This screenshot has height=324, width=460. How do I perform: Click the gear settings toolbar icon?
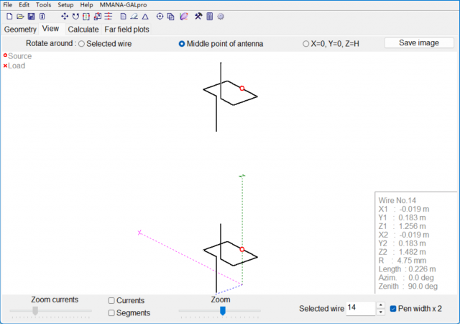point(221,16)
